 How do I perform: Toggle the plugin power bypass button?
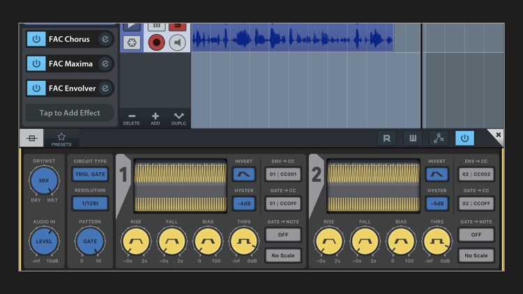tap(464, 138)
